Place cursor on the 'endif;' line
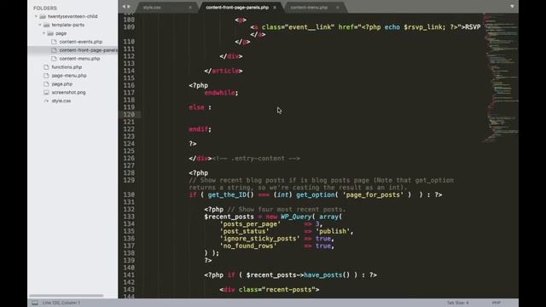 (x=200, y=129)
